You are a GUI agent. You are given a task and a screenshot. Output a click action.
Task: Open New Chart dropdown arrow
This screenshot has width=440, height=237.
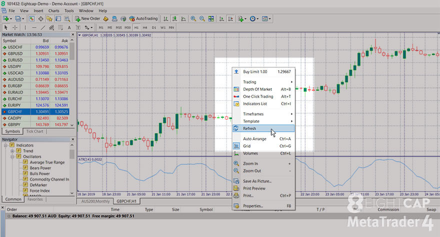10,19
